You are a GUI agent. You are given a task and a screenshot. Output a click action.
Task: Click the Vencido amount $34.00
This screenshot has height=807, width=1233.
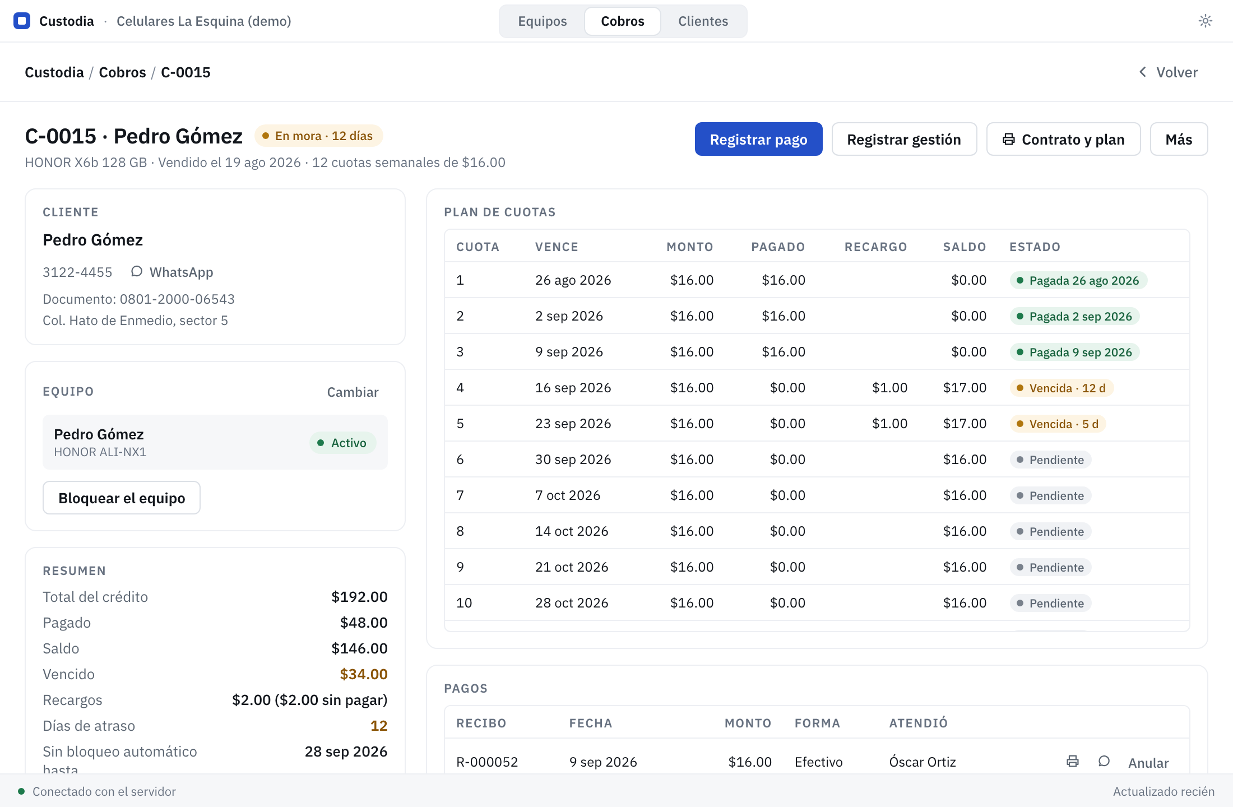[x=363, y=674]
